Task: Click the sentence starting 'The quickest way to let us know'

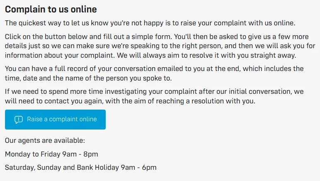Action: (x=150, y=23)
